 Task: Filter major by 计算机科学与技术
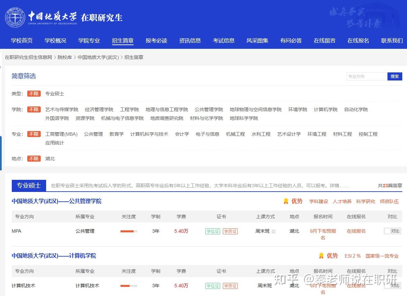149,134
